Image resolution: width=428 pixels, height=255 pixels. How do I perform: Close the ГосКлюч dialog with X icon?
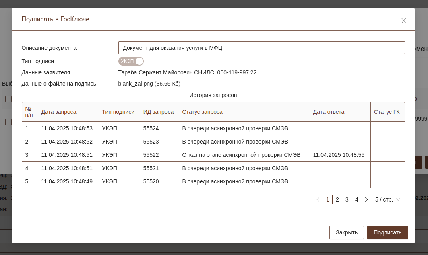(403, 21)
